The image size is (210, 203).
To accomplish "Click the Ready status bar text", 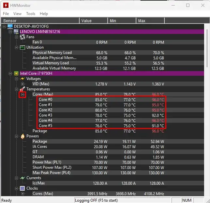I will (x=7, y=200).
